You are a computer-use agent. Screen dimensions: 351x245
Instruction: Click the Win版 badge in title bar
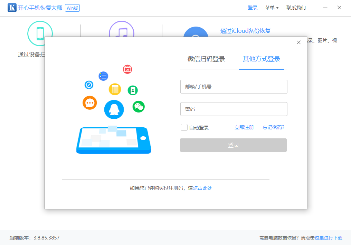(72, 8)
